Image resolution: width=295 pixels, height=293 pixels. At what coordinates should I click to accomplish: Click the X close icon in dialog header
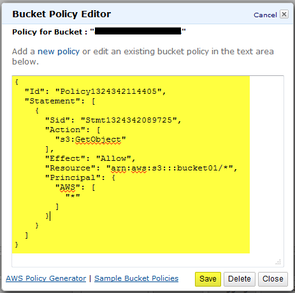click(x=284, y=14)
